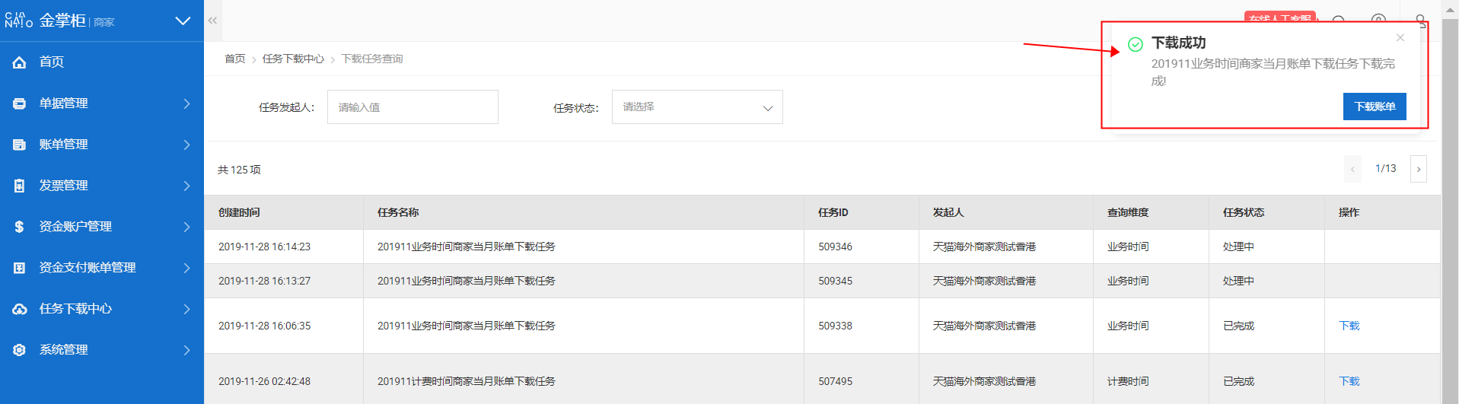The width and height of the screenshot is (1459, 404).
Task: Expand the 发票管理 submenu arrow
Action: [187, 186]
